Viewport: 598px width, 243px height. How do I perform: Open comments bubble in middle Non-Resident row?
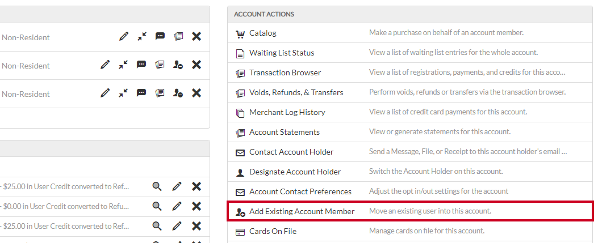point(141,65)
